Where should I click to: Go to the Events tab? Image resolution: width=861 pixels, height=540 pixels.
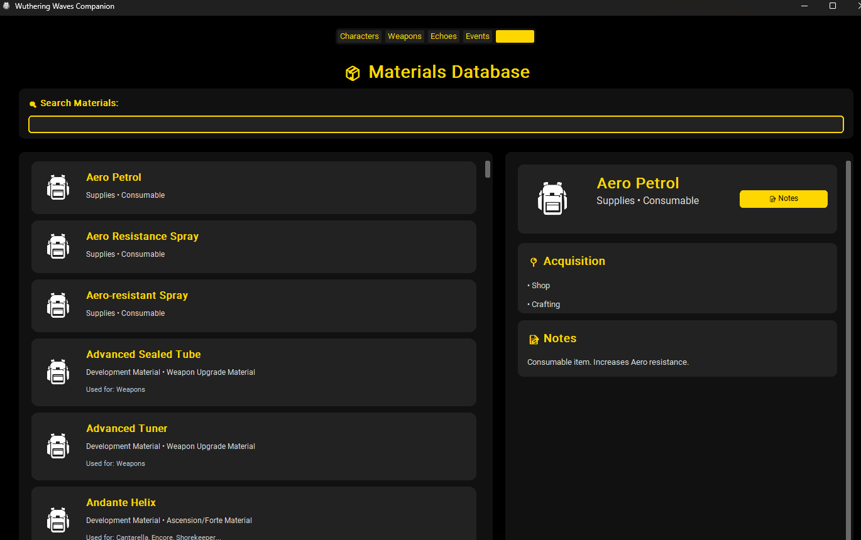(478, 36)
